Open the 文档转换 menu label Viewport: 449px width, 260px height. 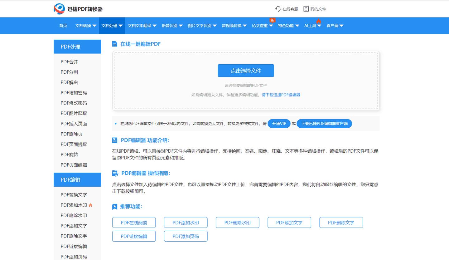click(83, 26)
